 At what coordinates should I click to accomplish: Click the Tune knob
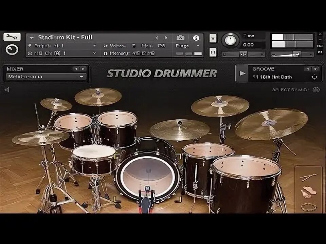[x=230, y=40]
